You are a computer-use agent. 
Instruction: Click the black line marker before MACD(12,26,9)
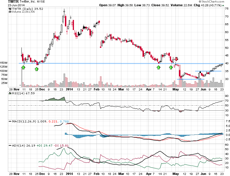[10, 121]
